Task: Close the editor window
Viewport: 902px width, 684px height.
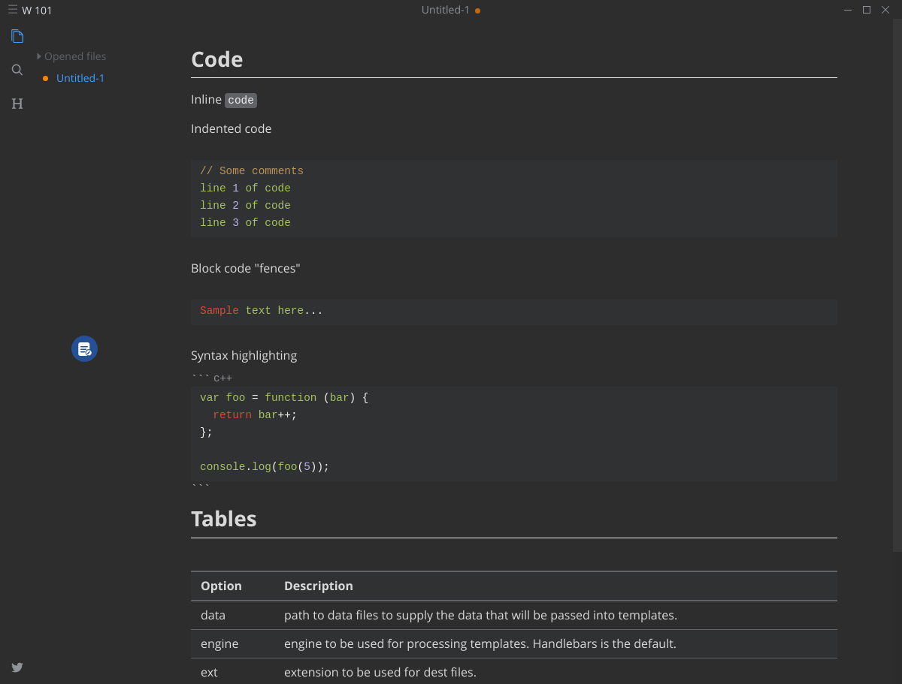Action: 885,10
